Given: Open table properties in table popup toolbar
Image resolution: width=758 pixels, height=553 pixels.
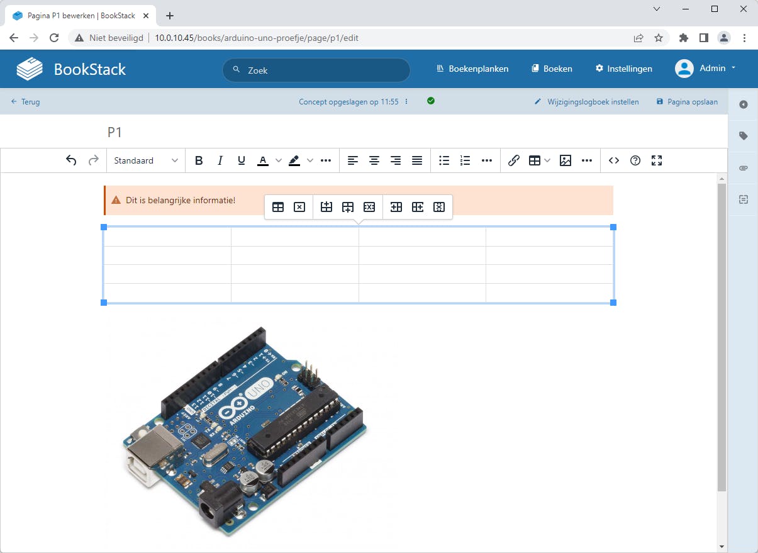Looking at the screenshot, I should (278, 206).
